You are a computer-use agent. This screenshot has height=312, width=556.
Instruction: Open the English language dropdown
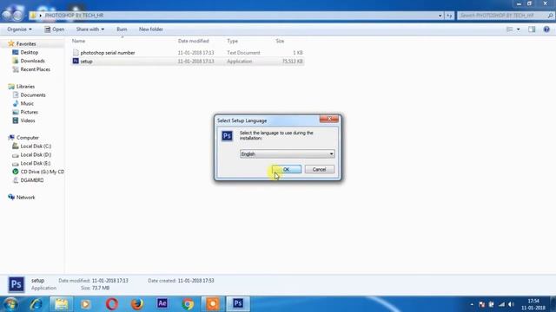click(287, 154)
